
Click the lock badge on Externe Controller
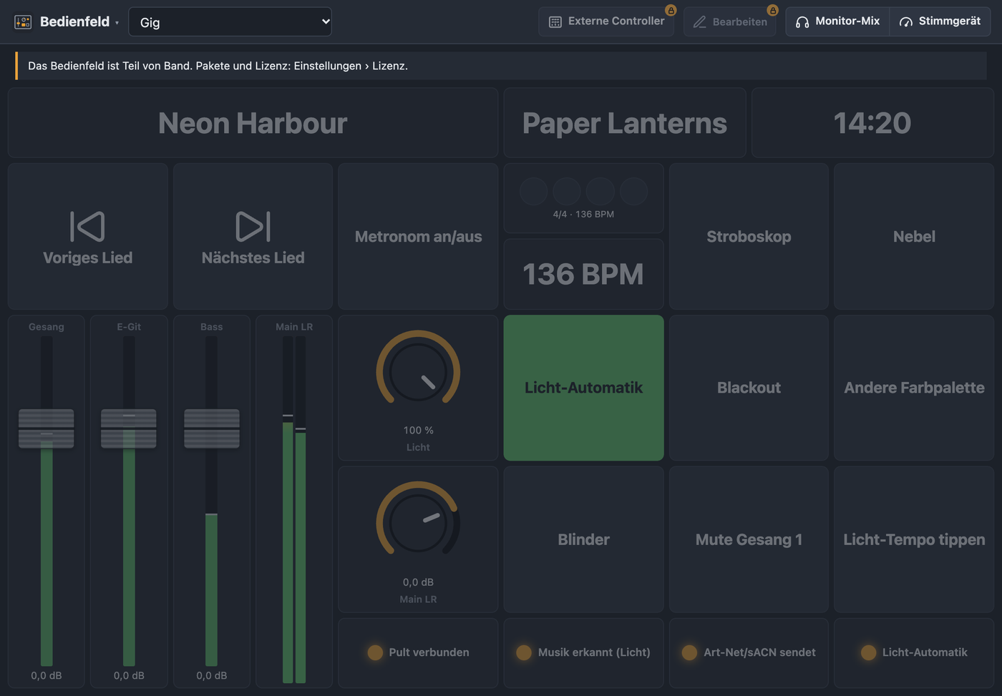671,10
